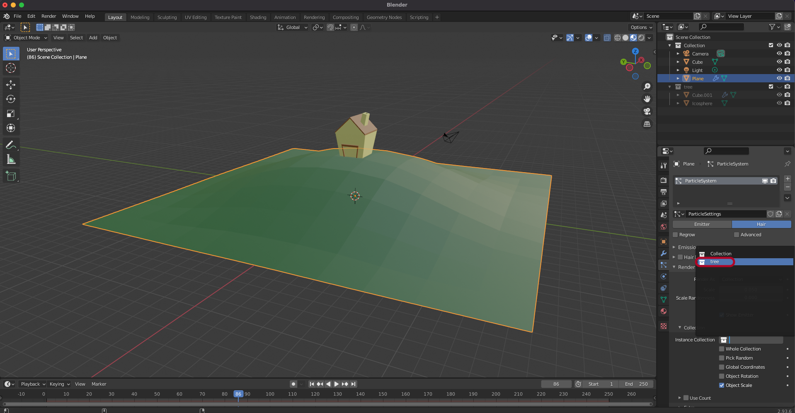
Task: Open the Render properties tab
Action: coord(664,180)
